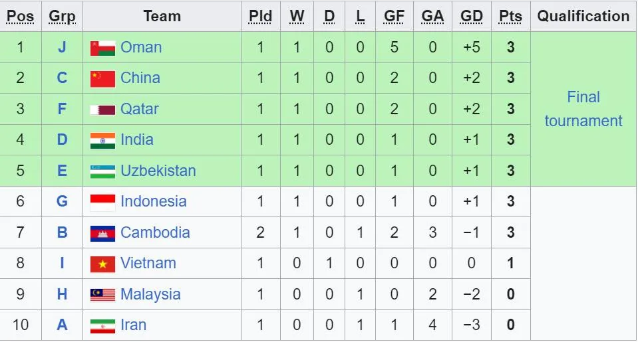Open the Final tournament link

pyautogui.click(x=583, y=109)
